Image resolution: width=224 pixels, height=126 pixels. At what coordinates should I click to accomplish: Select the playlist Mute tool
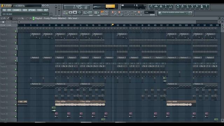(16, 18)
